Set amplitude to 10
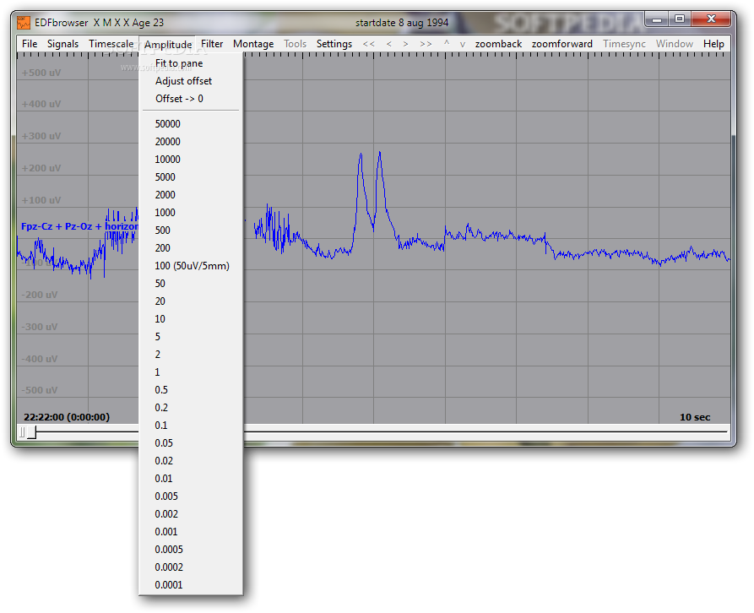This screenshot has height=613, width=754. click(191, 319)
